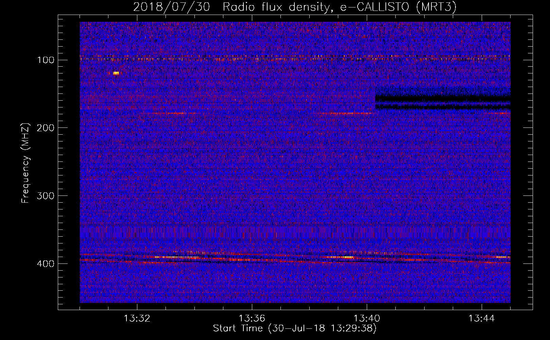Click the 300 frequency tick label

coord(46,196)
